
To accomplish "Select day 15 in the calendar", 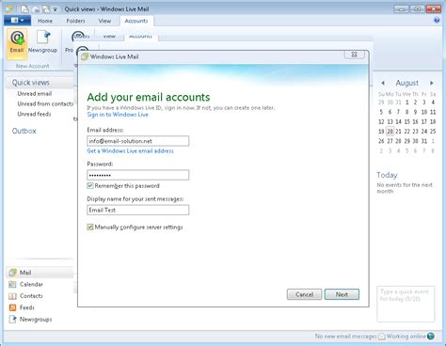I will (407, 121).
